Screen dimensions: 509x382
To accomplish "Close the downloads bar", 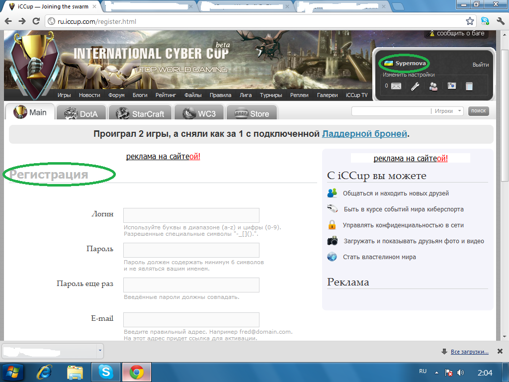I will point(500,351).
